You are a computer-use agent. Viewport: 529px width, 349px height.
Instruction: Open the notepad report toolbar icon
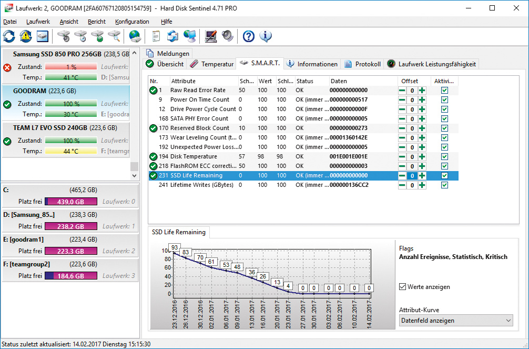click(x=156, y=36)
